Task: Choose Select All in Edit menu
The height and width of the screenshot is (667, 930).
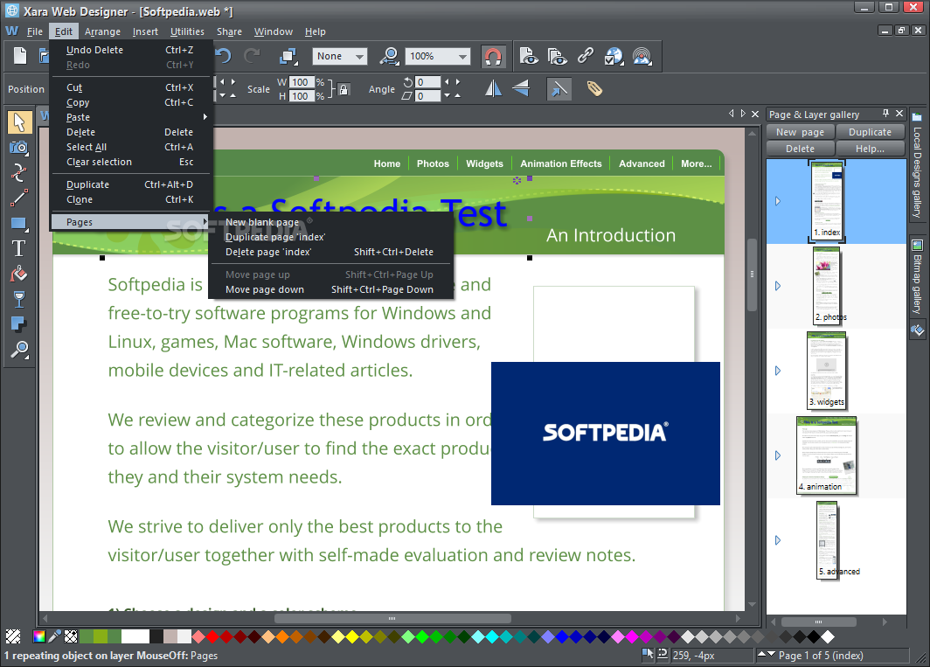Action: [132, 147]
